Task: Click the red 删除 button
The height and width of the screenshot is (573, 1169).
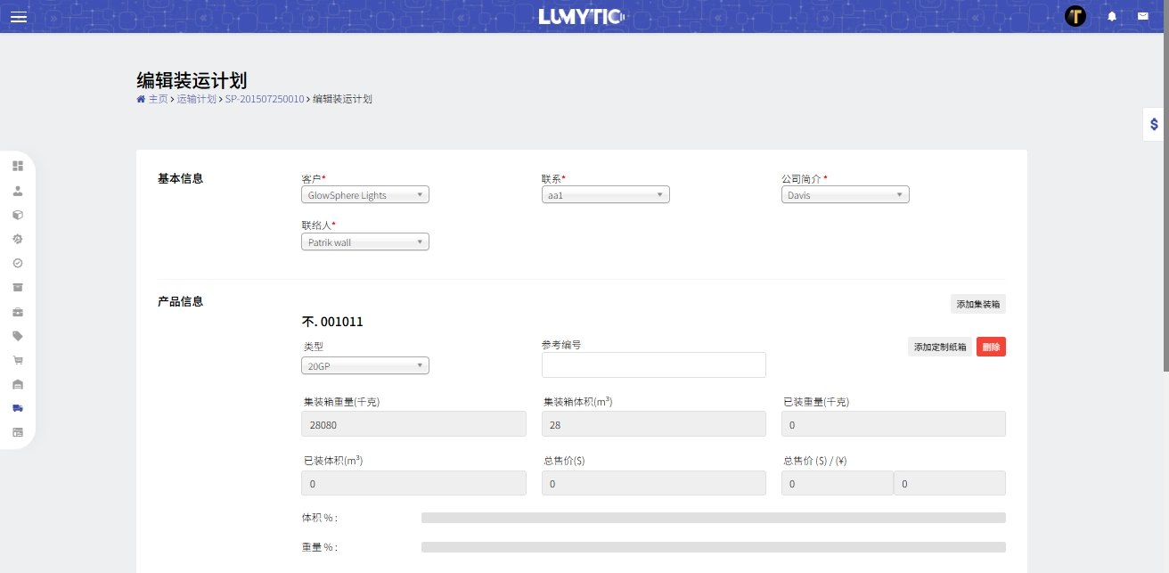Action: 991,347
